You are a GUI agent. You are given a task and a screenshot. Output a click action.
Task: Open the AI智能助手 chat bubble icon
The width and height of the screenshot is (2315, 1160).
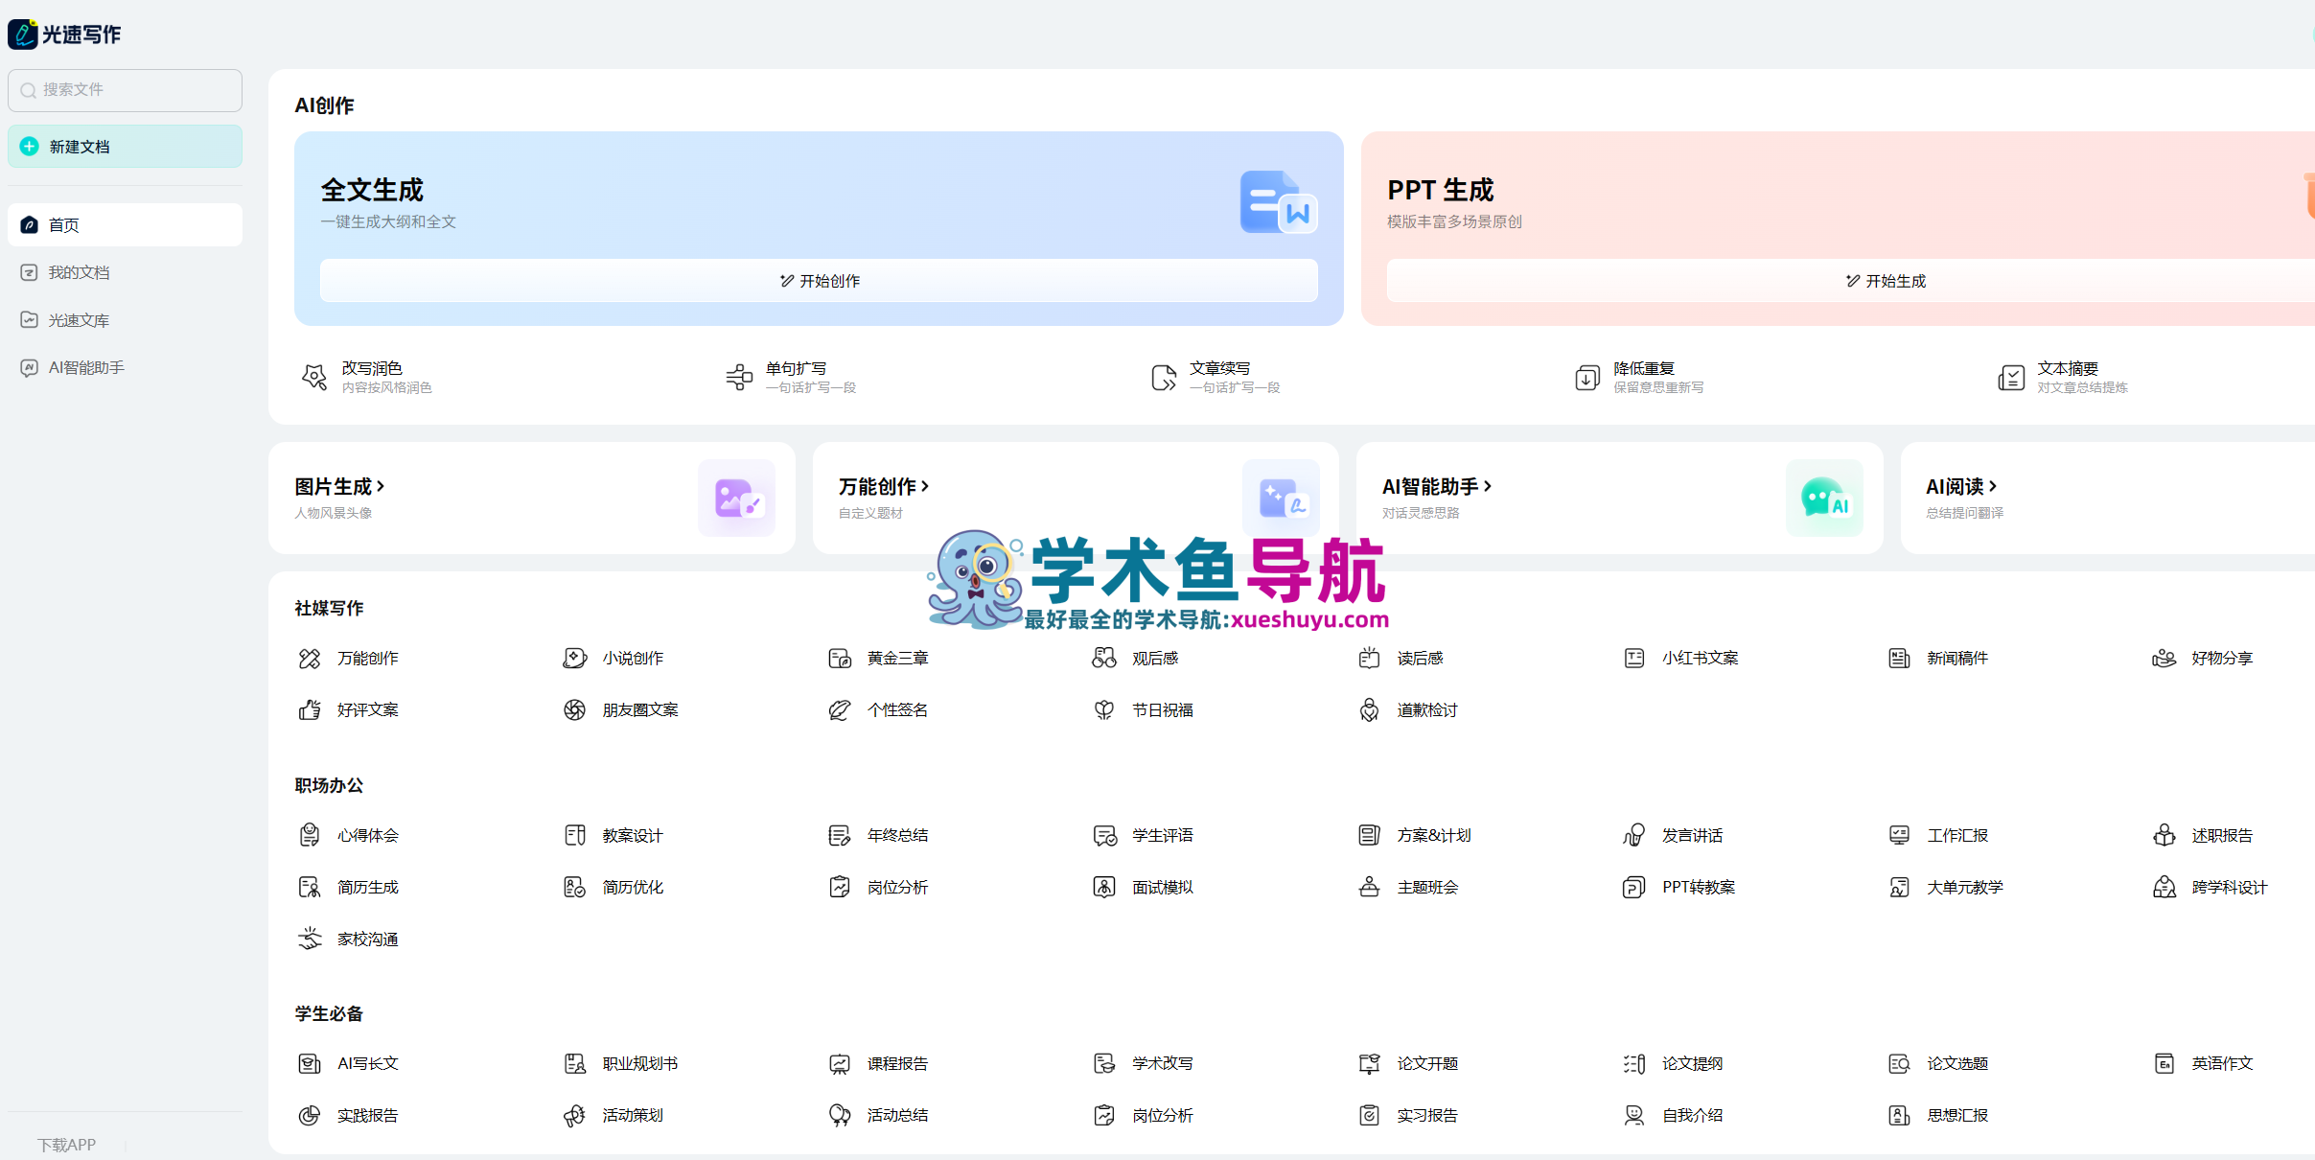(x=1824, y=498)
